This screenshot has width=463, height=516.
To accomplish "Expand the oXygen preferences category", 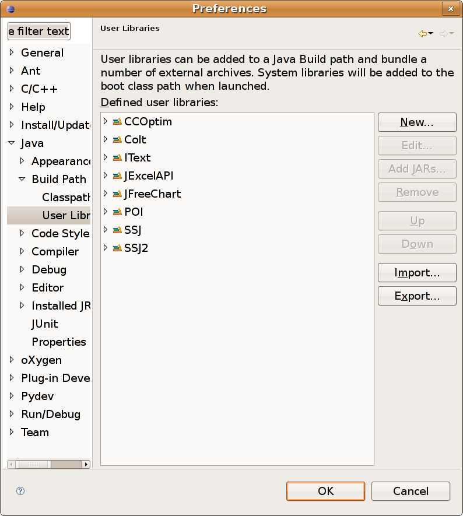I will click(x=12, y=360).
